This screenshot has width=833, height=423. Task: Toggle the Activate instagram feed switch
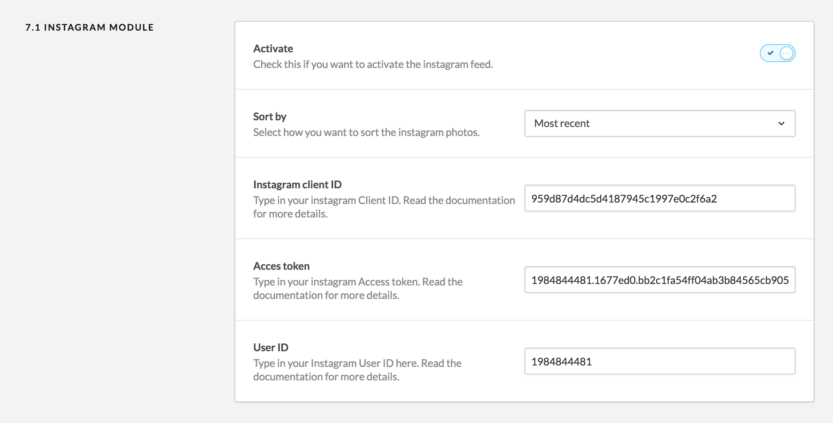(x=777, y=53)
